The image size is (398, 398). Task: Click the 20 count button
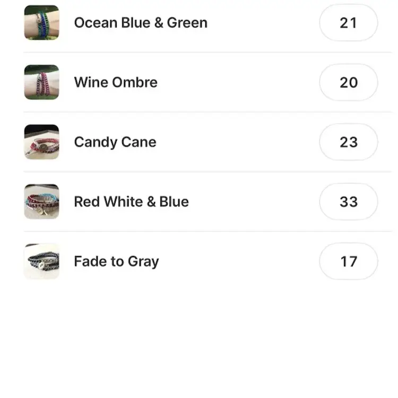(348, 82)
